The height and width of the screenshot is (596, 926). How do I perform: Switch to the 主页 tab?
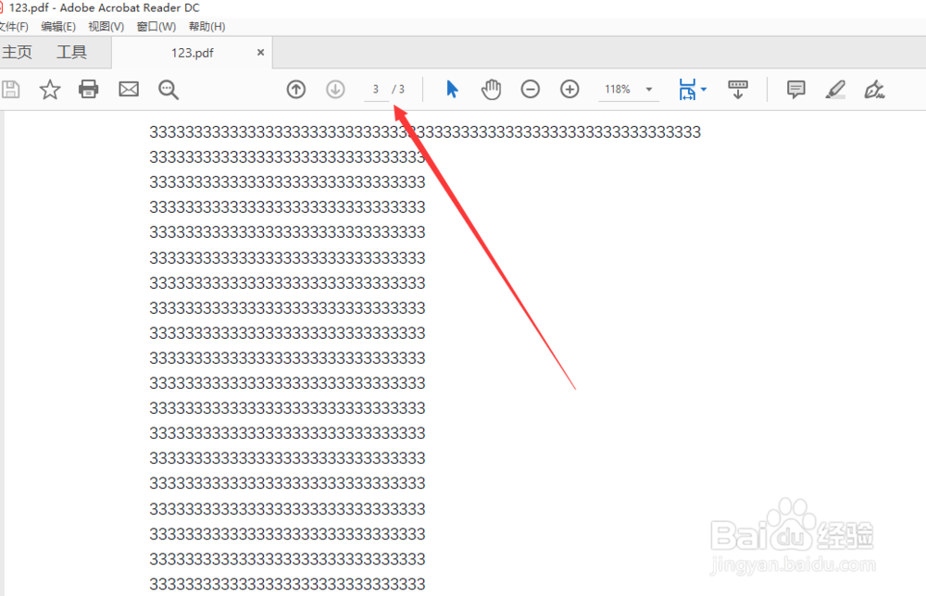17,52
